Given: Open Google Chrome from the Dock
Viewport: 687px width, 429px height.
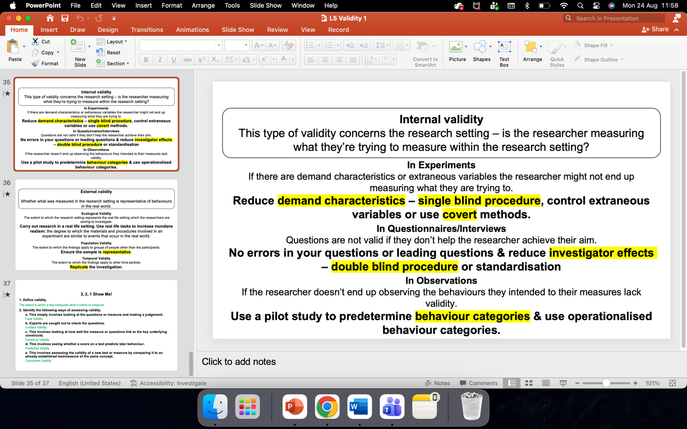Looking at the screenshot, I should tap(327, 407).
